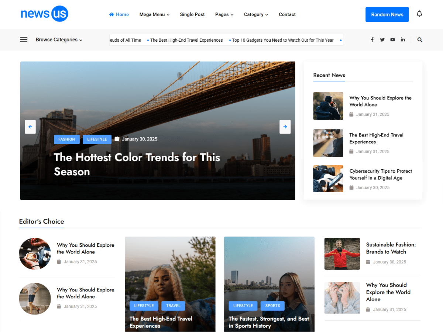Click the NewsUs logo
This screenshot has width=443, height=332.
pos(44,14)
